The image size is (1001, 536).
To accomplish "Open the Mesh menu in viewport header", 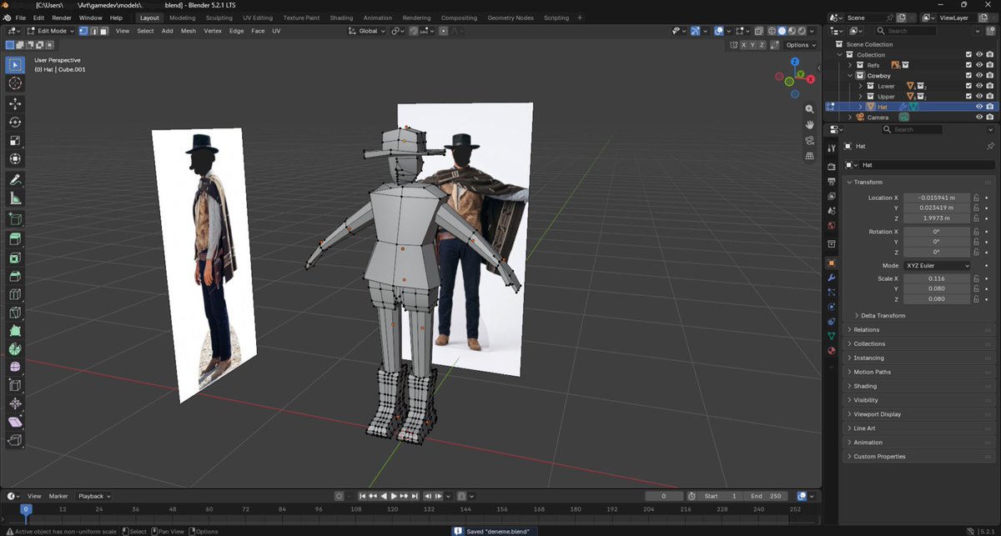I will [189, 31].
